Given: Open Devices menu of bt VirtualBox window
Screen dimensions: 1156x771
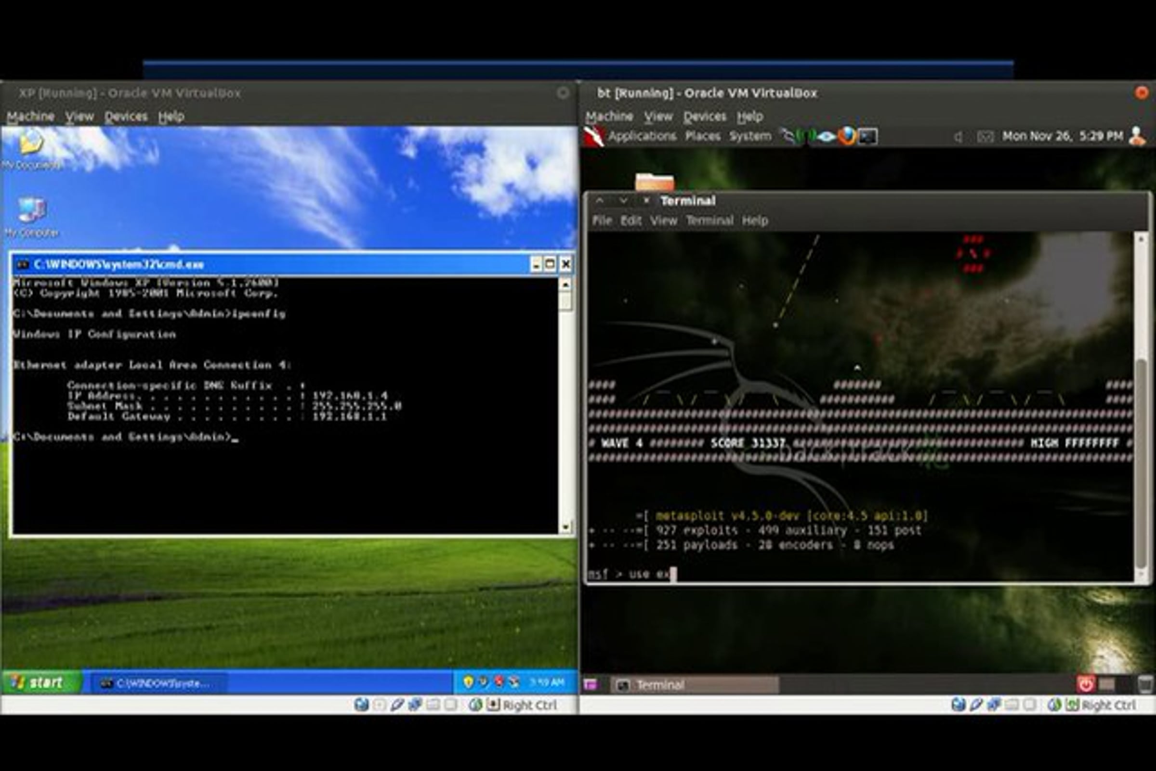Looking at the screenshot, I should 705,117.
